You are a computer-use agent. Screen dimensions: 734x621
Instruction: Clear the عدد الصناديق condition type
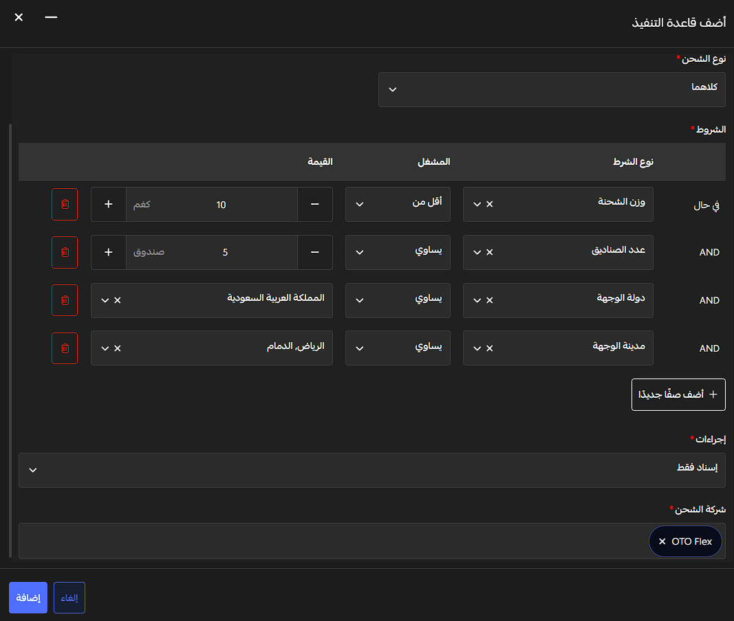(x=490, y=253)
